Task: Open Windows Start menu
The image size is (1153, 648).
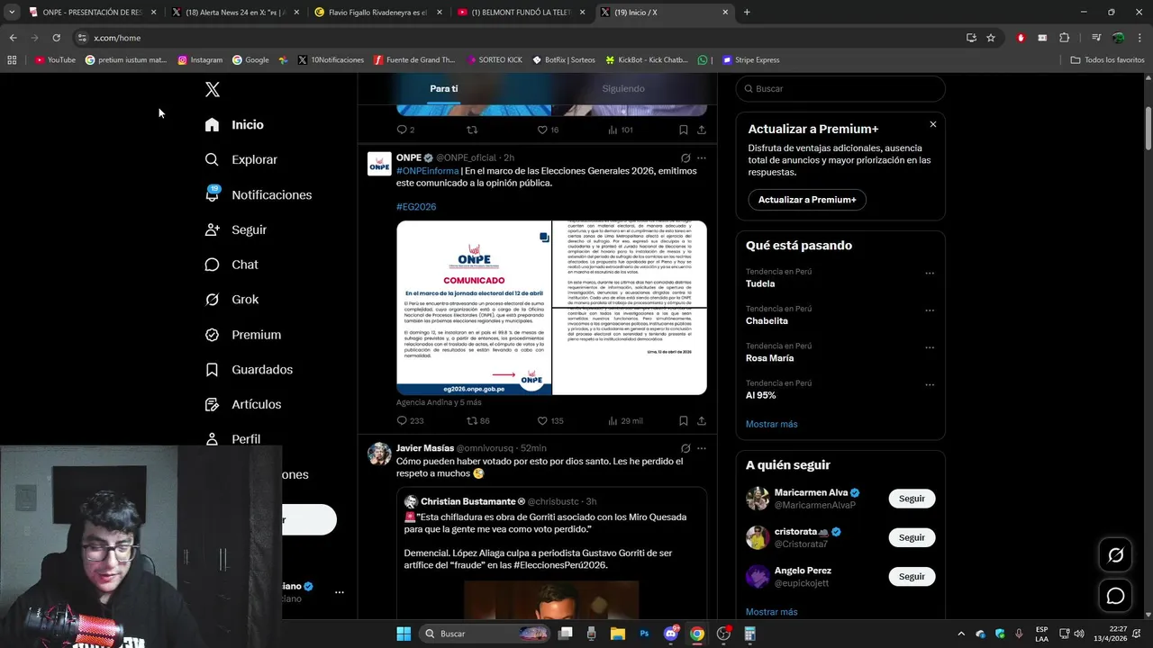Action: point(404,634)
